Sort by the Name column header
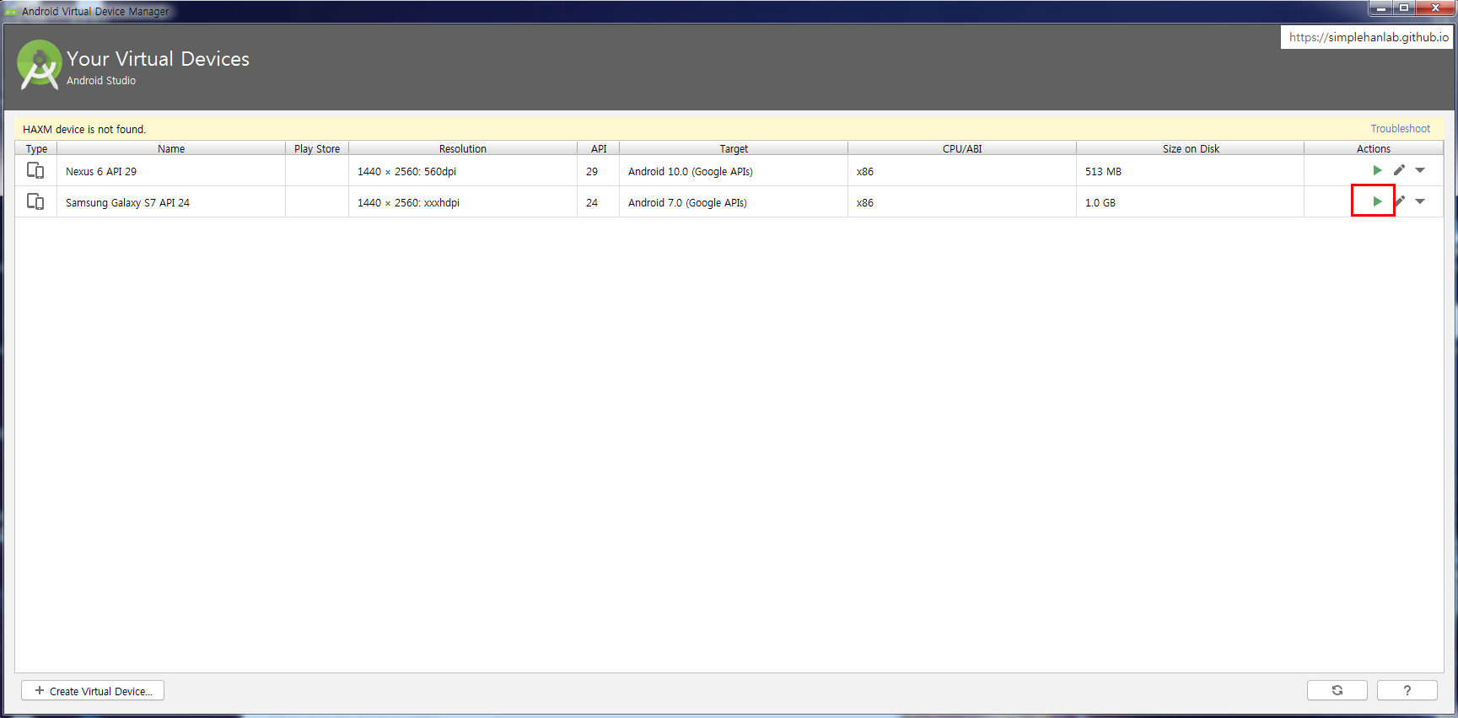Image resolution: width=1458 pixels, height=718 pixels. pyautogui.click(x=171, y=148)
